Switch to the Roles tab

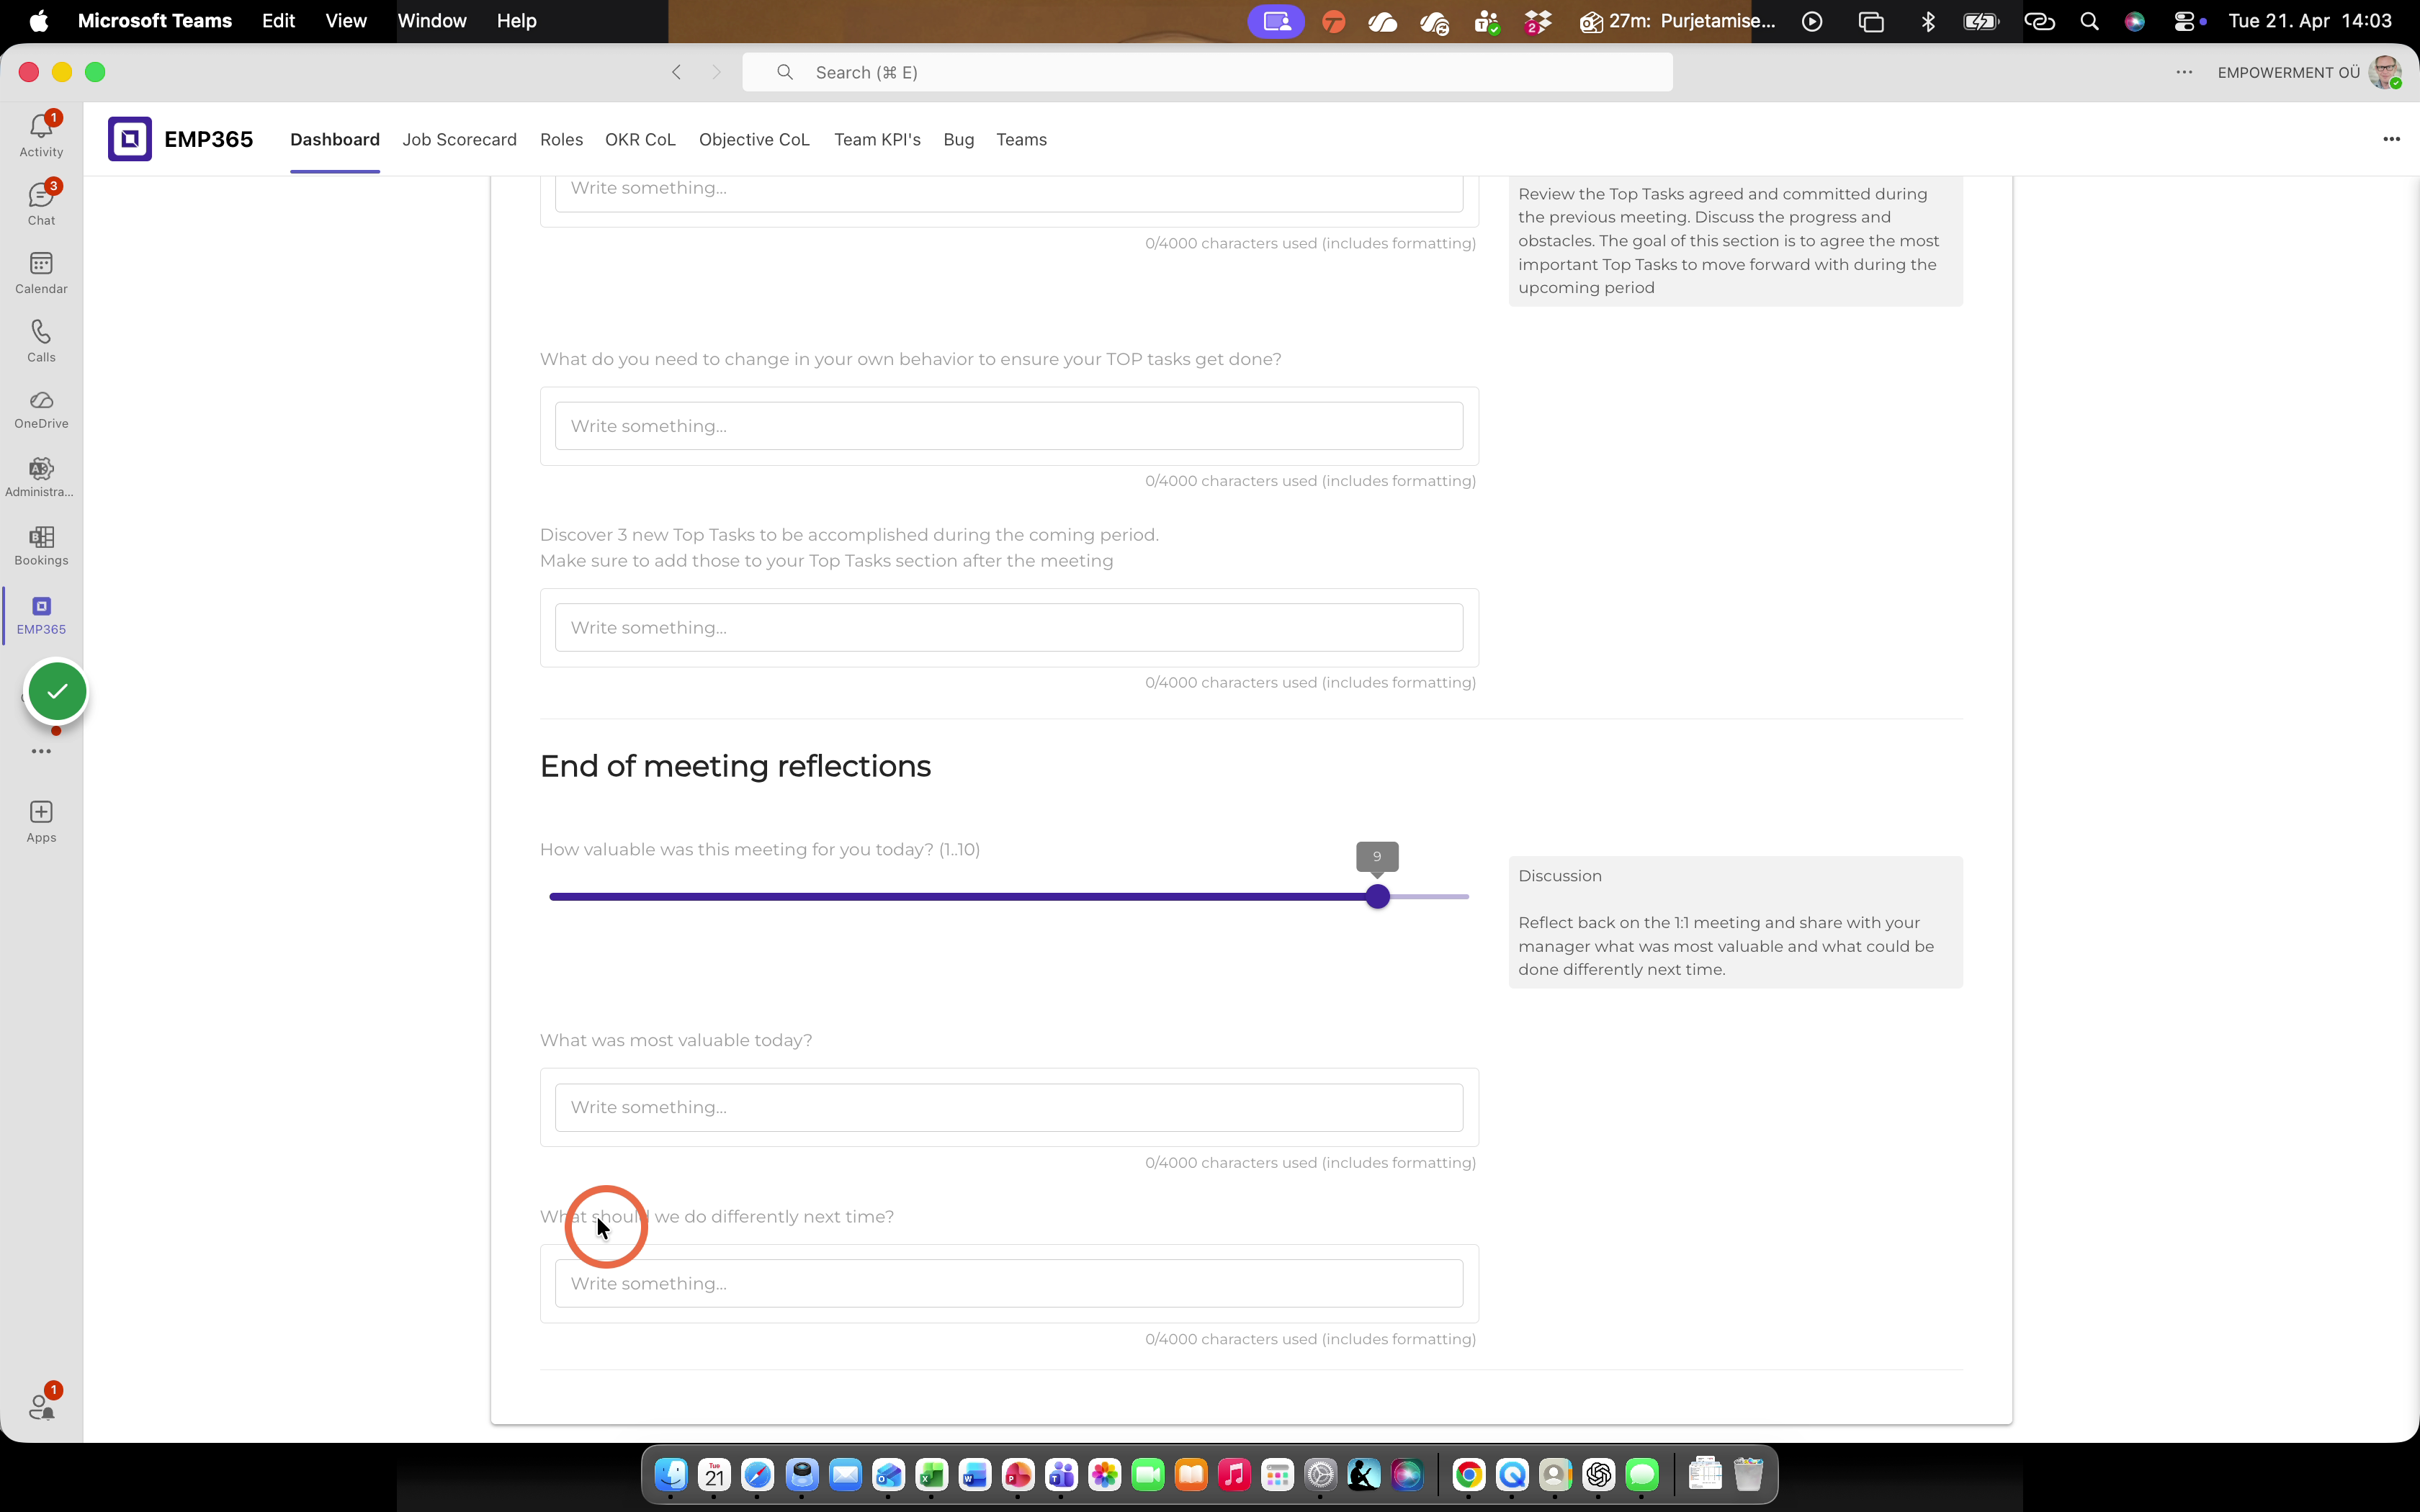[561, 140]
